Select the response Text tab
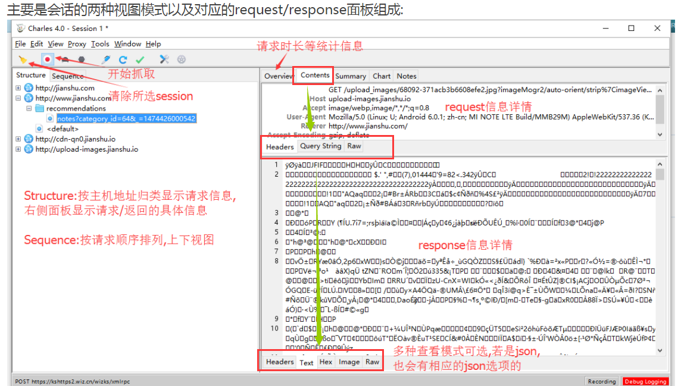Image resolution: width=678 pixels, height=386 pixels. 306,363
